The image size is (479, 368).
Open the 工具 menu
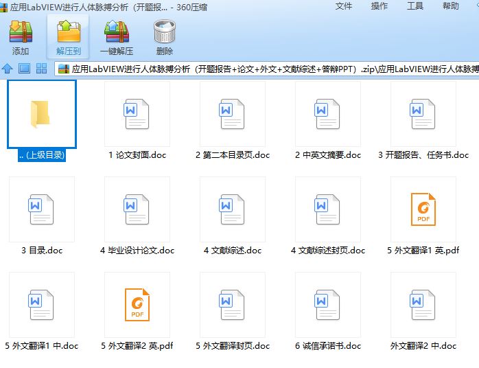(415, 6)
